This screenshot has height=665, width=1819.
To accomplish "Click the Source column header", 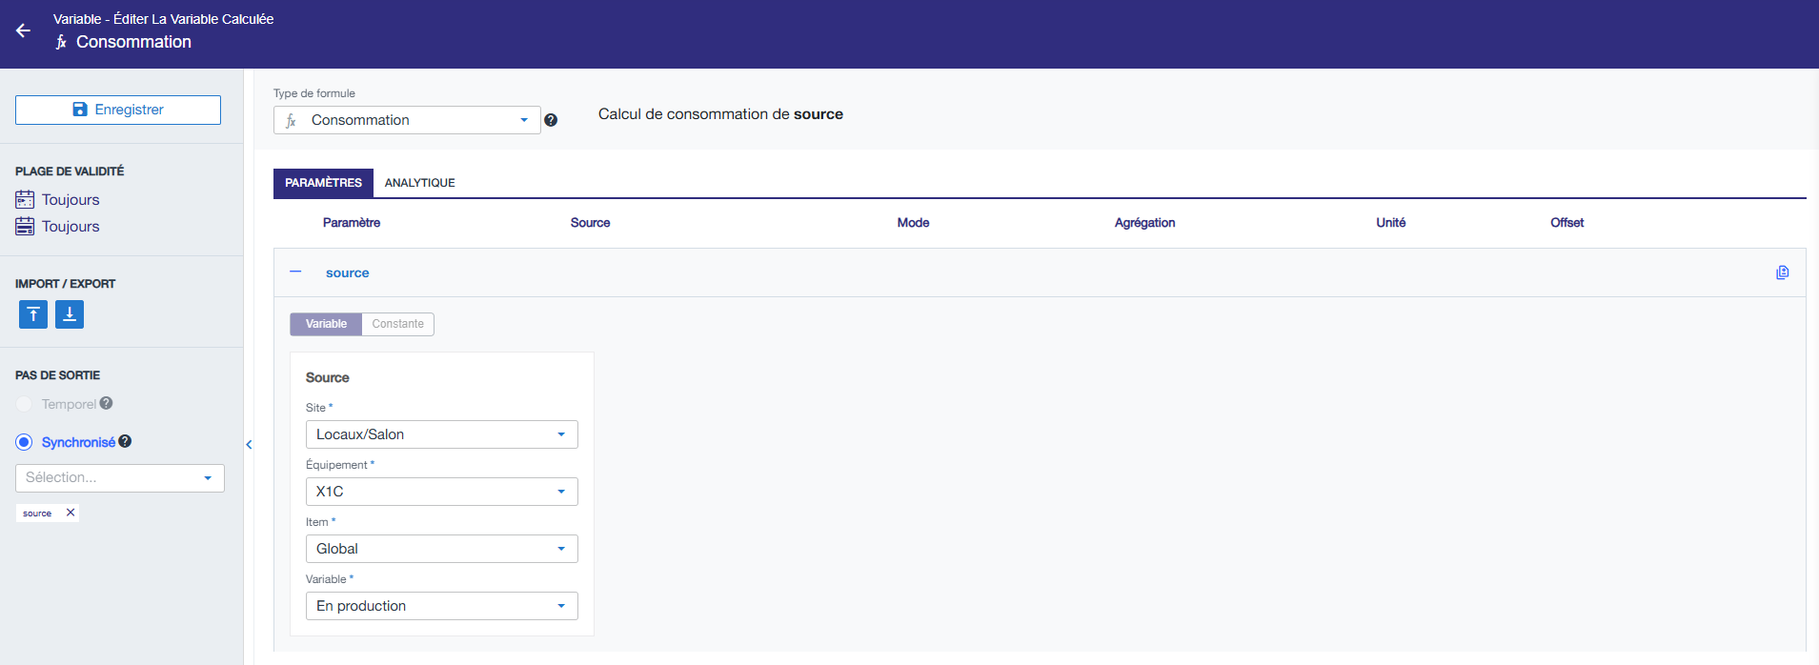I will 591,223.
